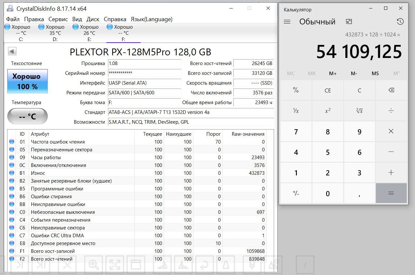This screenshot has width=415, height=275.
Task: Open the Сервис menu
Action: (x=58, y=19)
